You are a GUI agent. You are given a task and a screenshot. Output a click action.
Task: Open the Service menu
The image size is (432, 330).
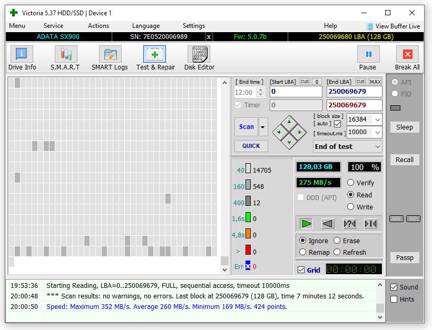(53, 26)
